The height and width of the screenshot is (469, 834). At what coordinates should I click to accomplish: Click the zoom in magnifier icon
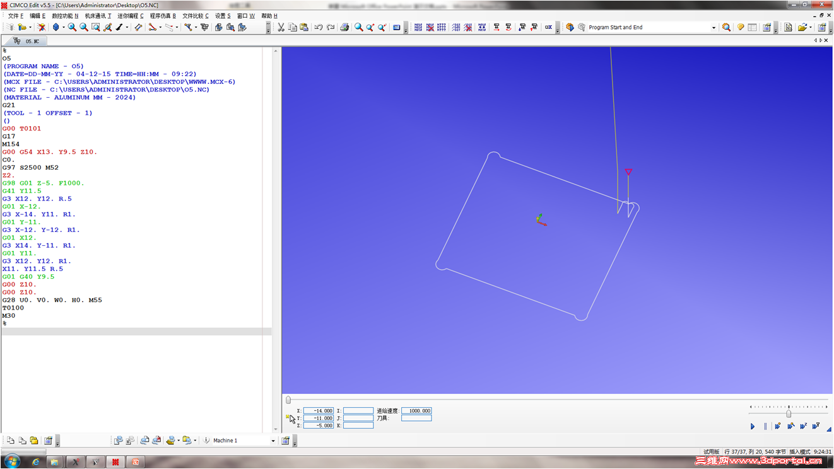click(x=72, y=27)
